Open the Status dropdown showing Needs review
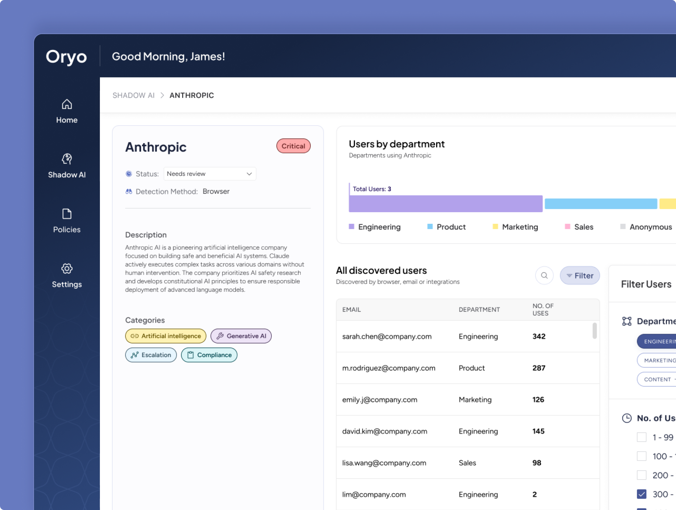Screen dimensions: 676x510 pos(210,174)
